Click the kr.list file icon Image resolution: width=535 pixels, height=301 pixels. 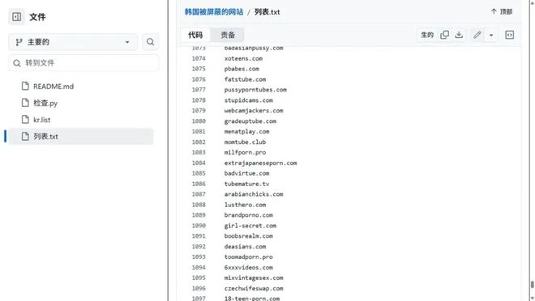pos(25,120)
